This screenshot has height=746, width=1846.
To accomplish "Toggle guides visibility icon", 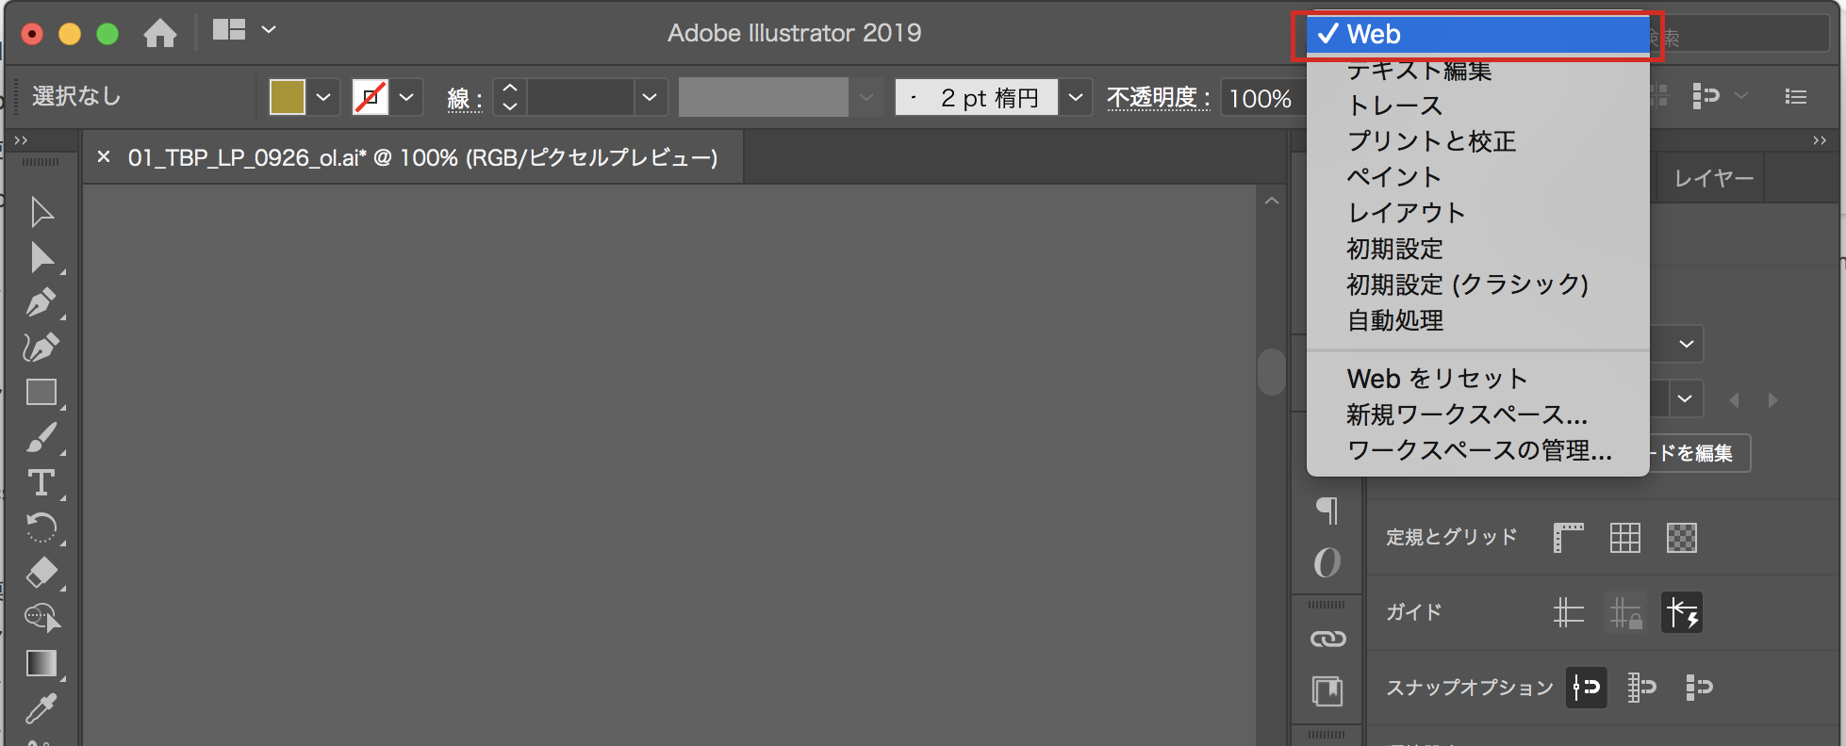I will [1569, 613].
